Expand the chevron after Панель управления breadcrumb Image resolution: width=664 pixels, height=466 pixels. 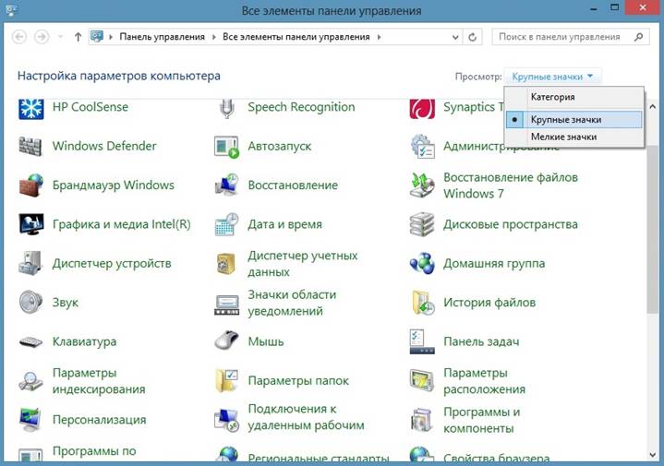click(213, 37)
